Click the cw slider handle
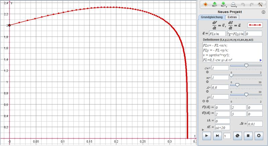 coord(246,66)
